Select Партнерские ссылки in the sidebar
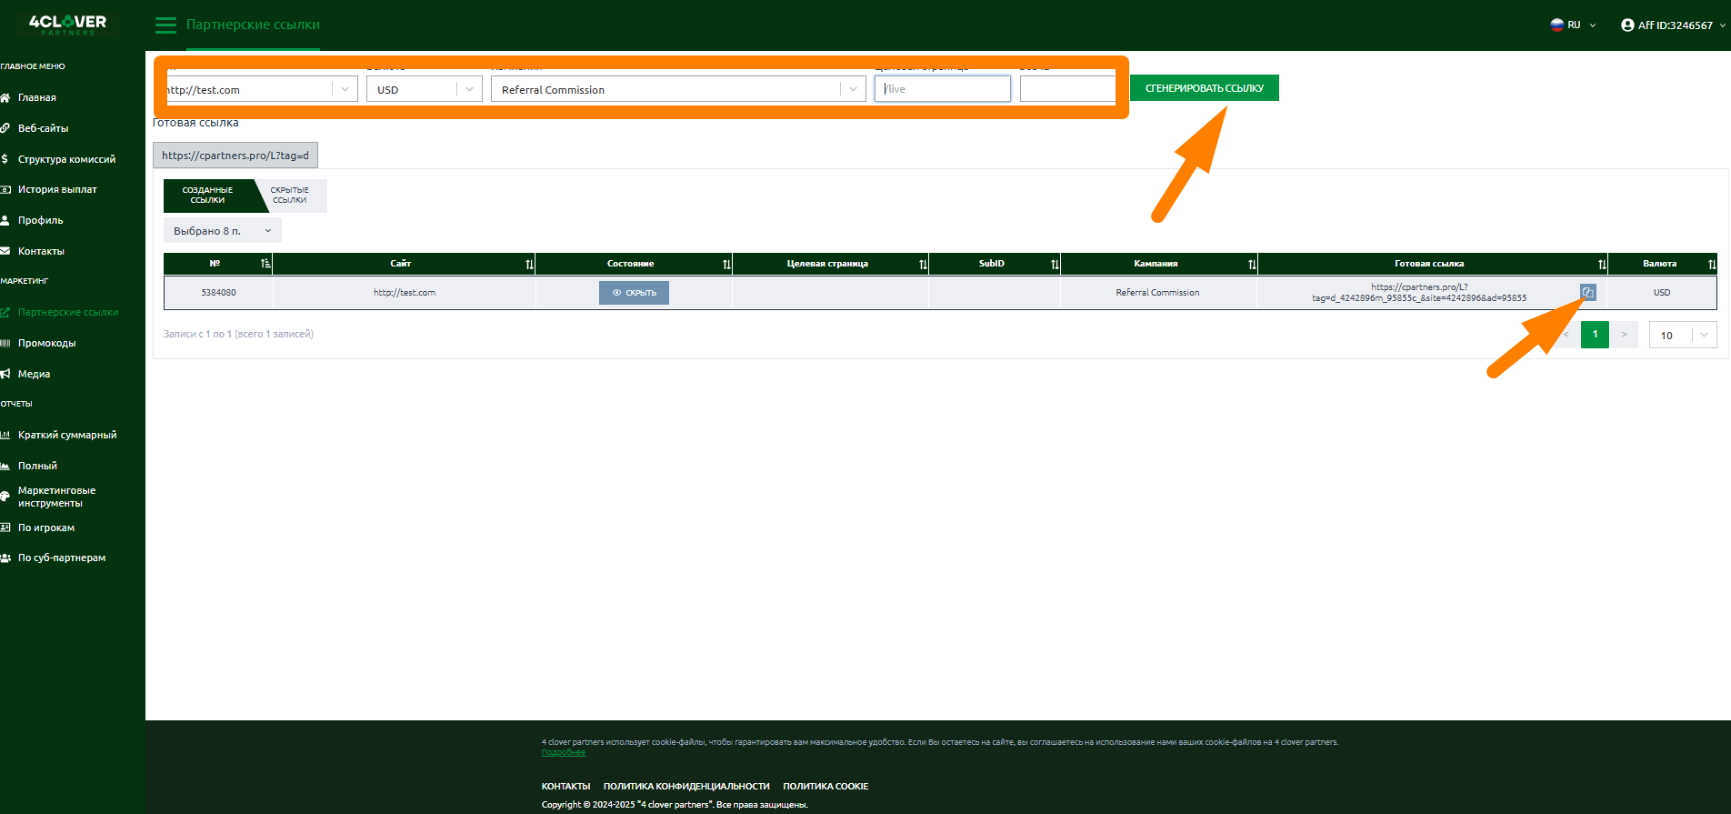Viewport: 1731px width, 814px height. point(67,312)
